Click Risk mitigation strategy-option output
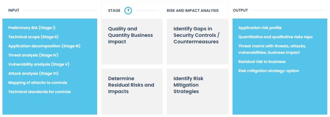This screenshot has width=330, height=117. 268,71
